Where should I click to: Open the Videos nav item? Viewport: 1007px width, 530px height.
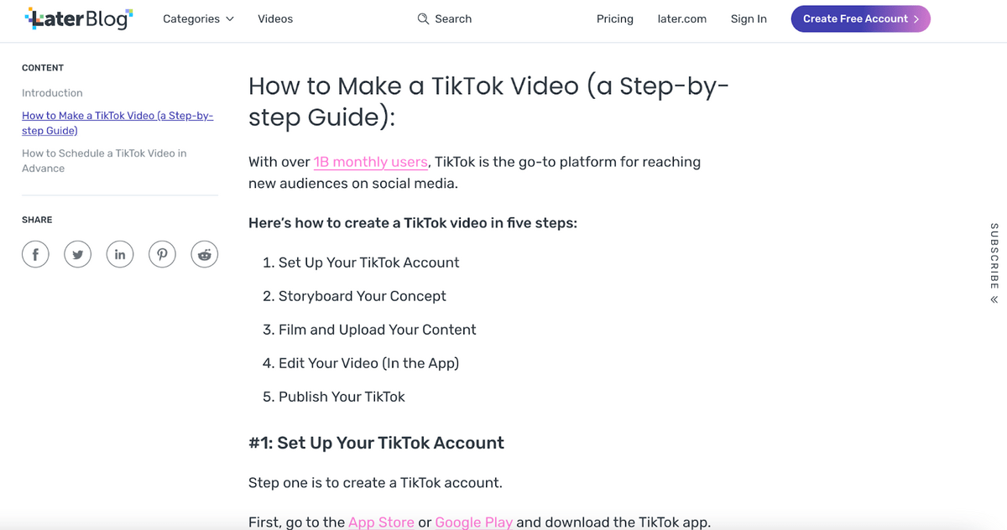pos(275,18)
